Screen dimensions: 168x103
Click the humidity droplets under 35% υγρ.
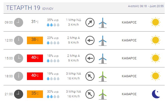click(53, 25)
